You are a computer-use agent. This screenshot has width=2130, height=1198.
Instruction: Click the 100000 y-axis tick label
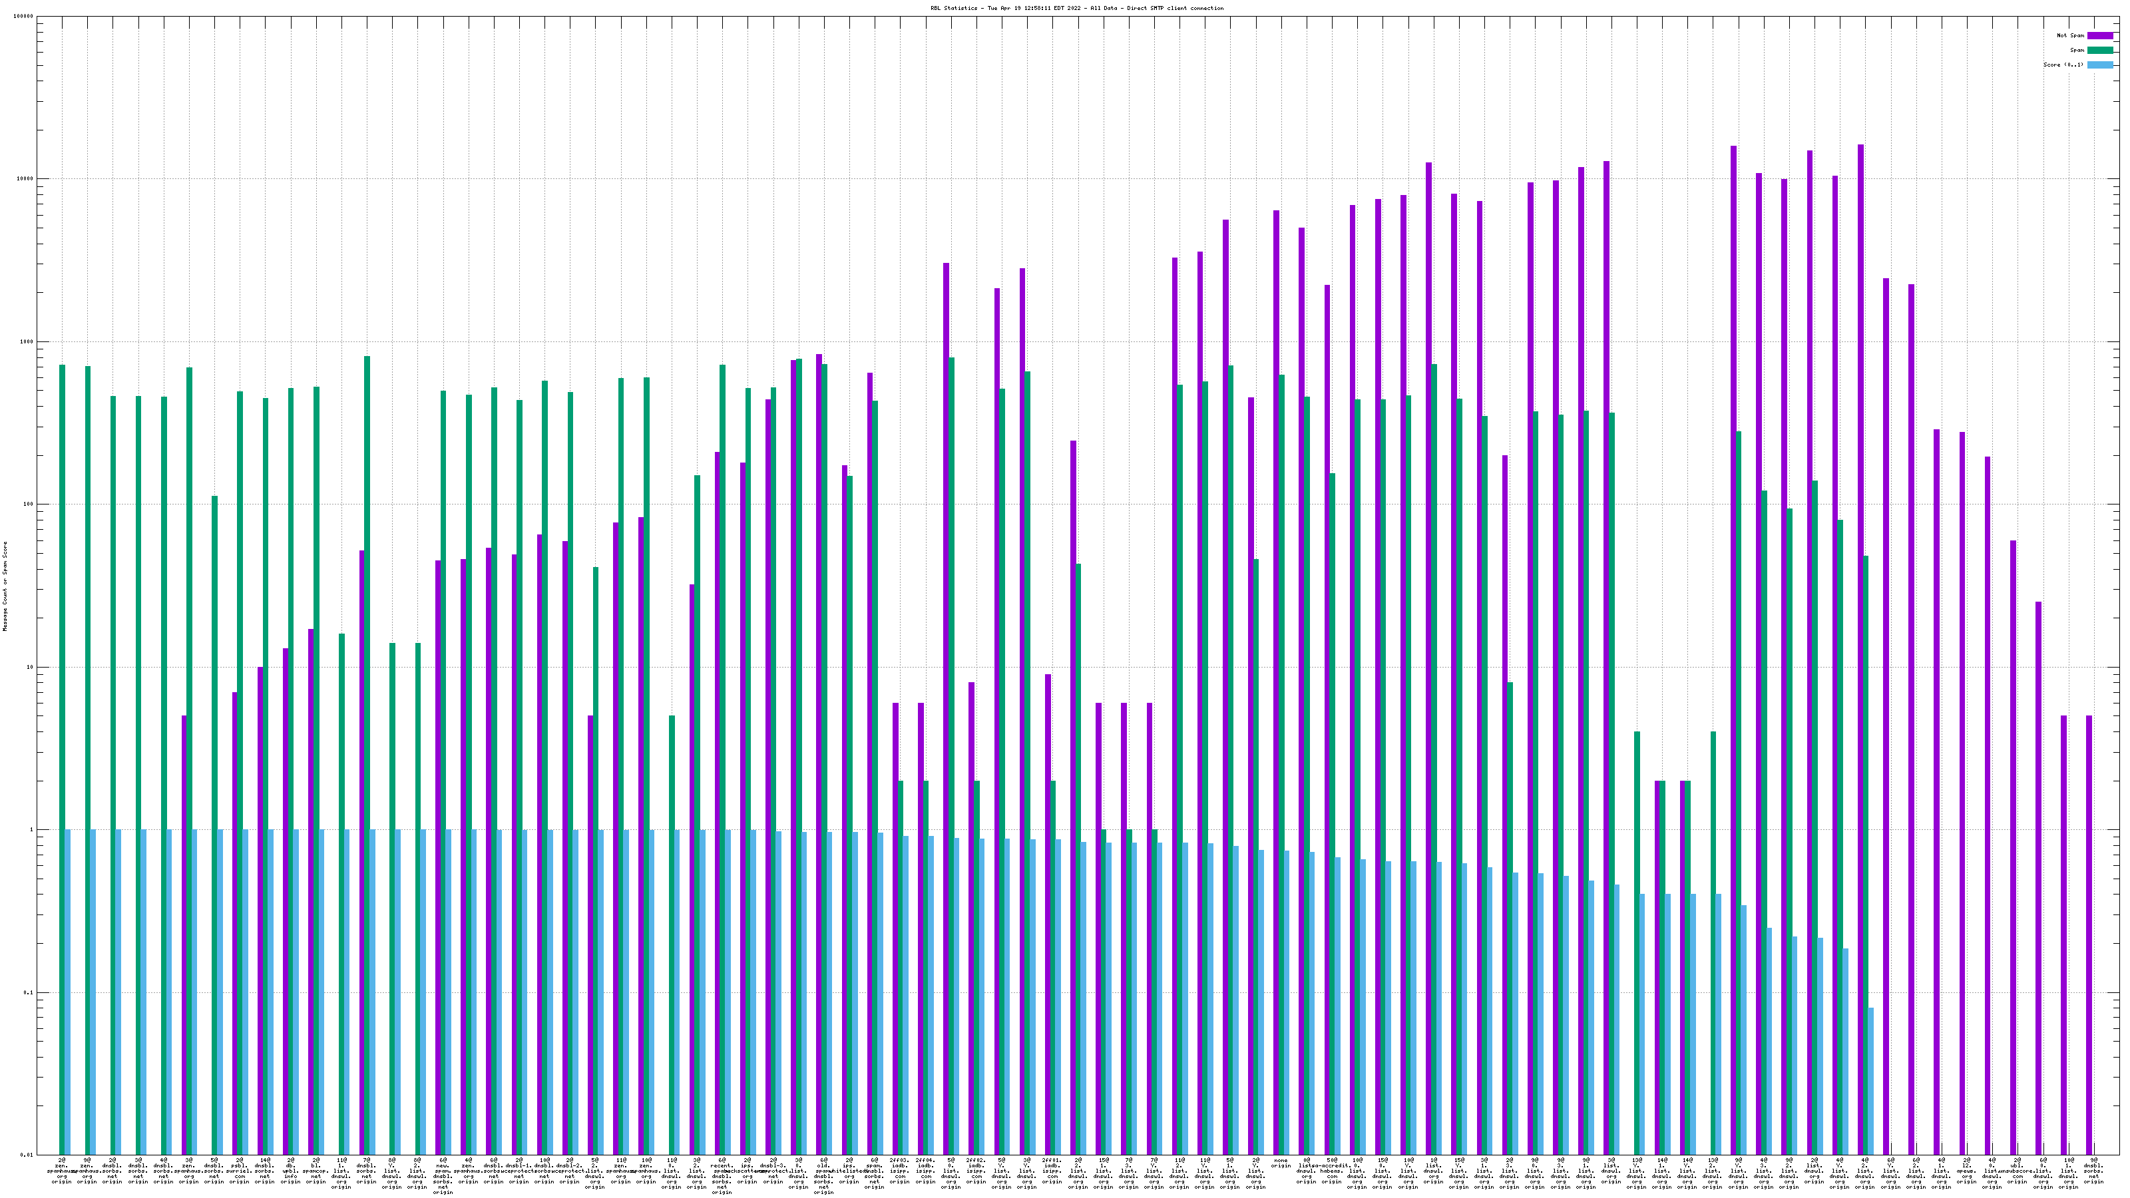(x=24, y=17)
